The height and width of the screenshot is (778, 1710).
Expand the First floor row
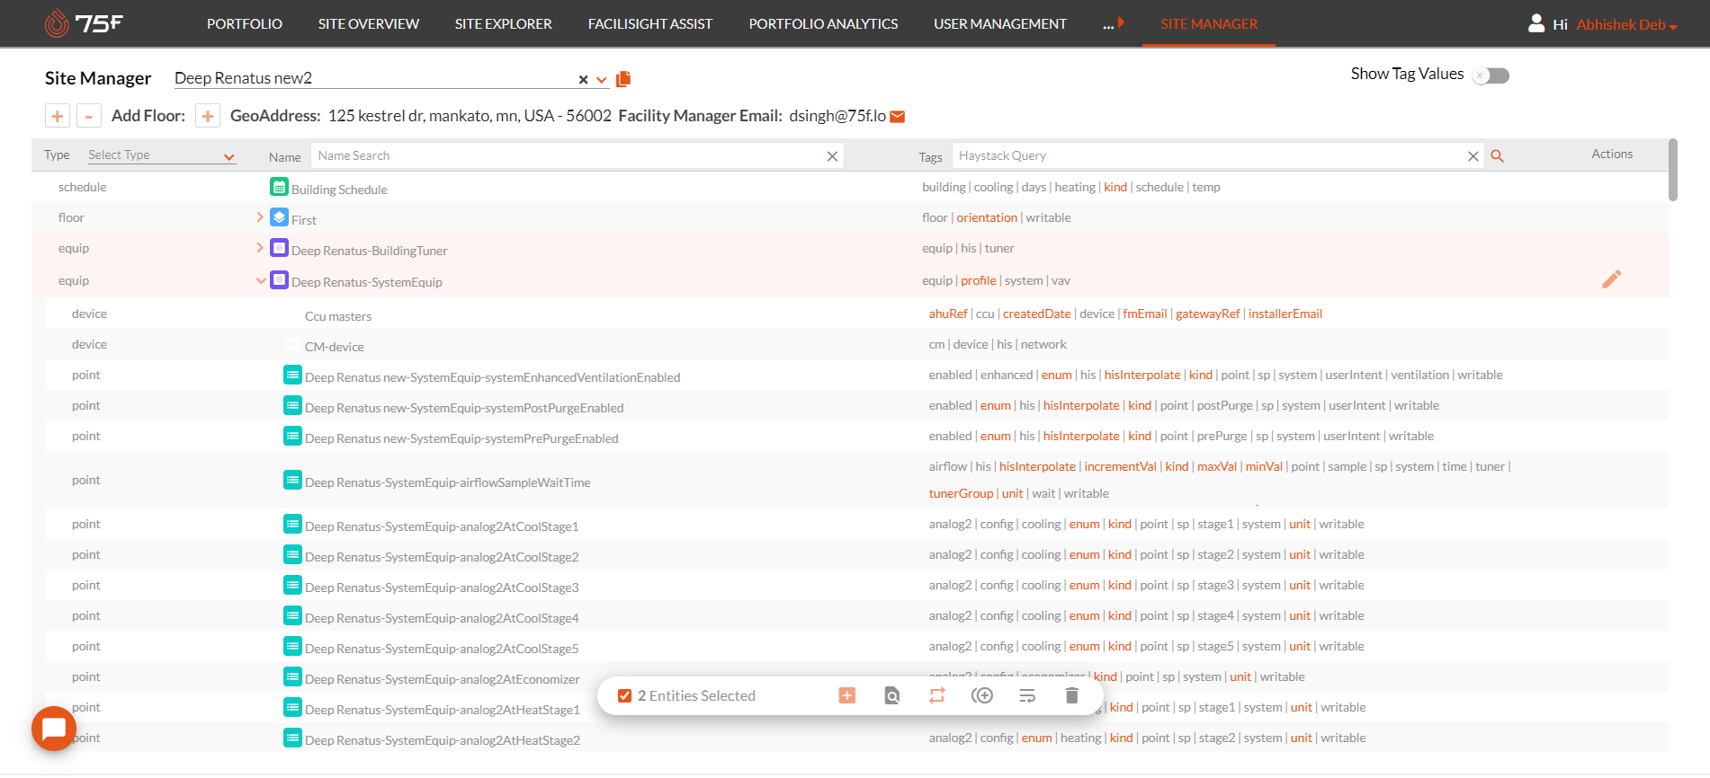(x=260, y=217)
